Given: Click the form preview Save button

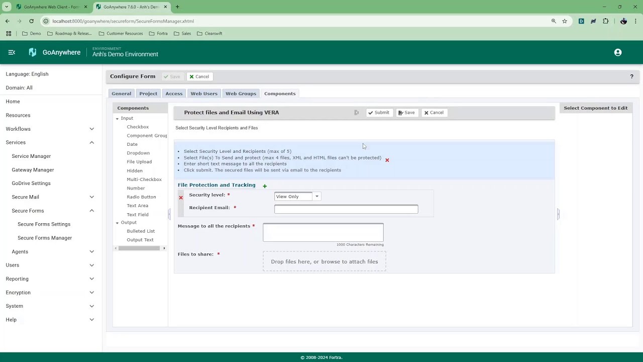Looking at the screenshot, I should (406, 113).
